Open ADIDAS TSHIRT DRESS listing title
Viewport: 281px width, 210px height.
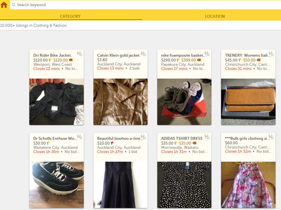(182, 138)
